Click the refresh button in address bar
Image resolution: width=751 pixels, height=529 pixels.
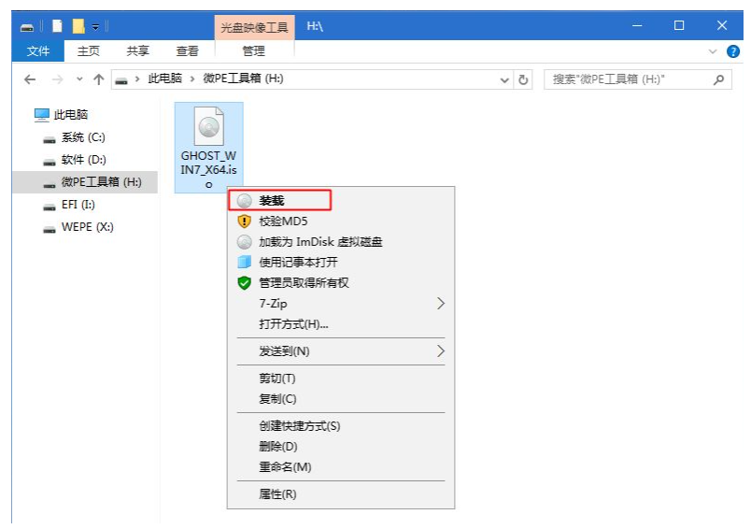coord(524,80)
